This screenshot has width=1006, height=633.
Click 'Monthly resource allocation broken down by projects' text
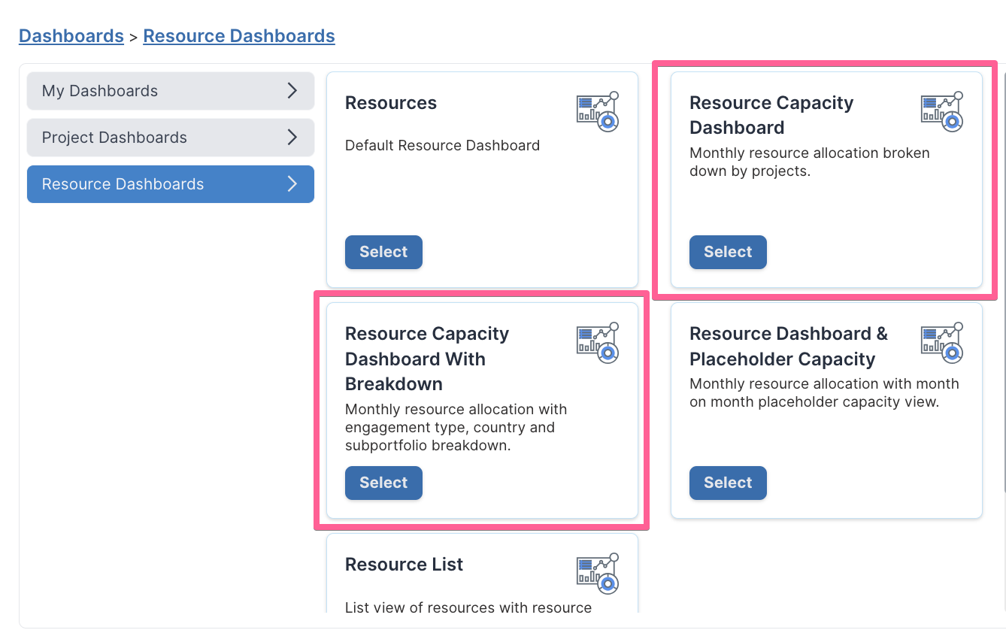coord(810,162)
